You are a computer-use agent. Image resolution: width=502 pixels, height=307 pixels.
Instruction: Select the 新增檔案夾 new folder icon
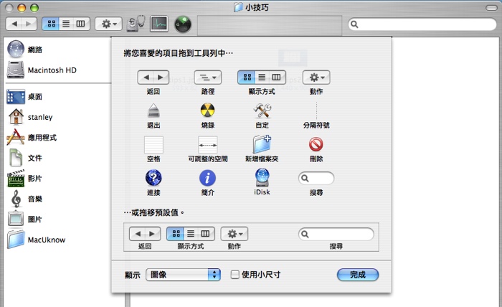[262, 144]
